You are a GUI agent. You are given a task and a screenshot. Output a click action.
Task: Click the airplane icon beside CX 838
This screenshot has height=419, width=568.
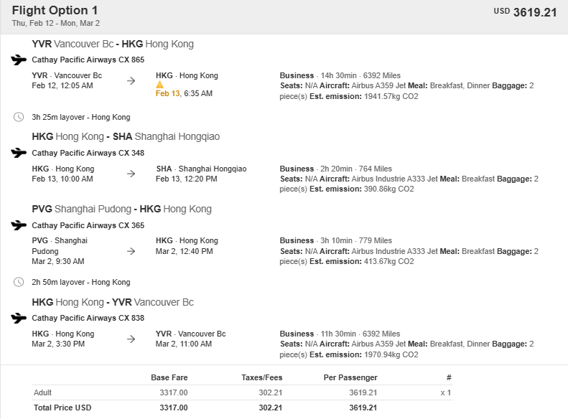point(19,318)
